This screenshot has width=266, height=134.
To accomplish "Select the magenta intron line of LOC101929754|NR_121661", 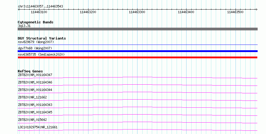I will [x=137, y=130].
